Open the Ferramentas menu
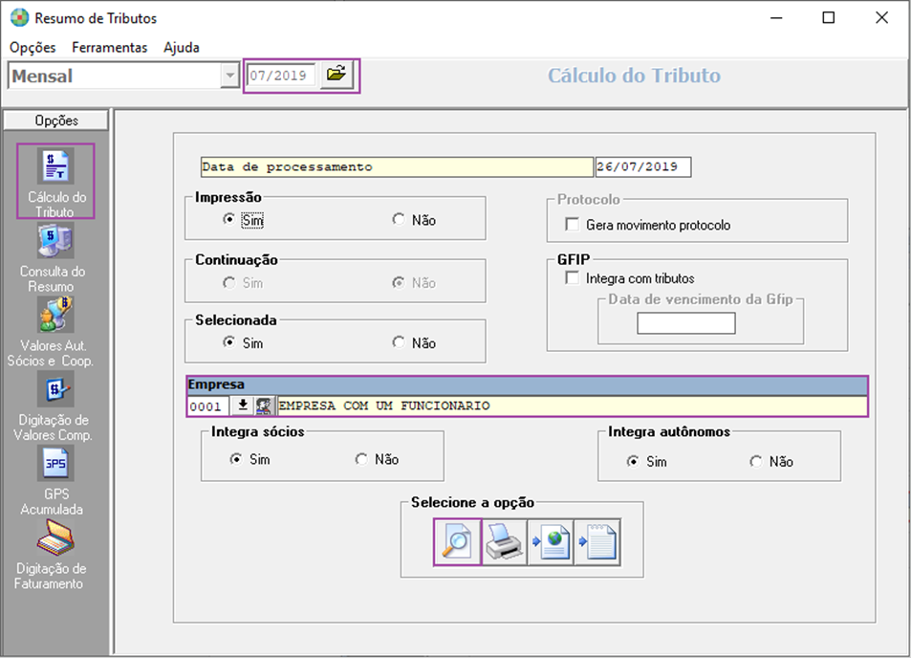This screenshot has height=658, width=911. 109,47
